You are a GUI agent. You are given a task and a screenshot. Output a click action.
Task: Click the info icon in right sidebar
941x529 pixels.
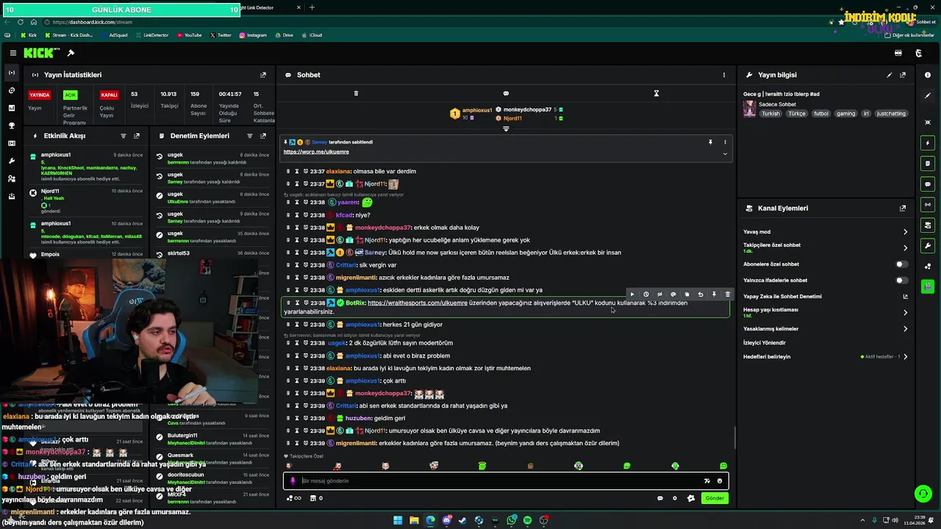pos(928,75)
